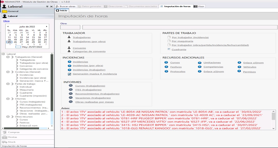278x148 pixels.
Task: Open the Vacaciones (trabajadores) report link
Action: tap(93, 98)
